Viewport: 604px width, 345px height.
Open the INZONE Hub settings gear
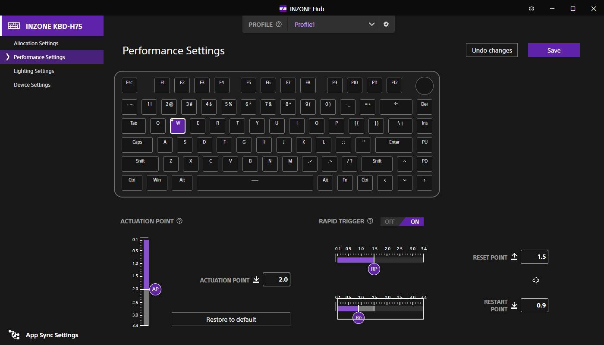pyautogui.click(x=532, y=9)
